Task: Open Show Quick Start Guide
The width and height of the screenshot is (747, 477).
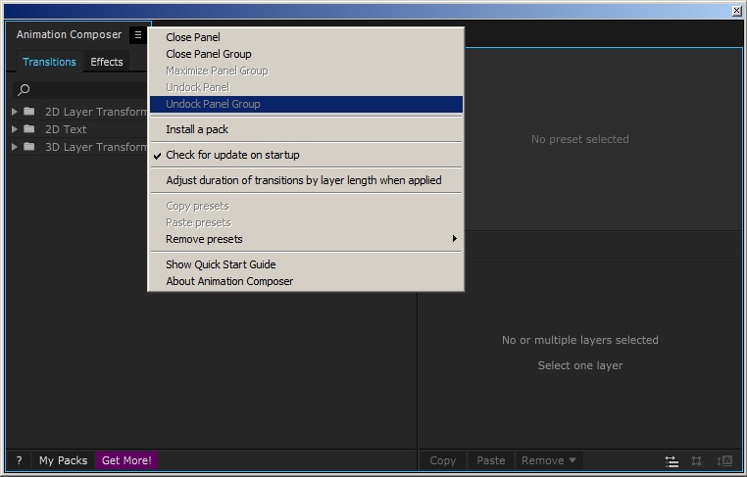Action: (306, 264)
